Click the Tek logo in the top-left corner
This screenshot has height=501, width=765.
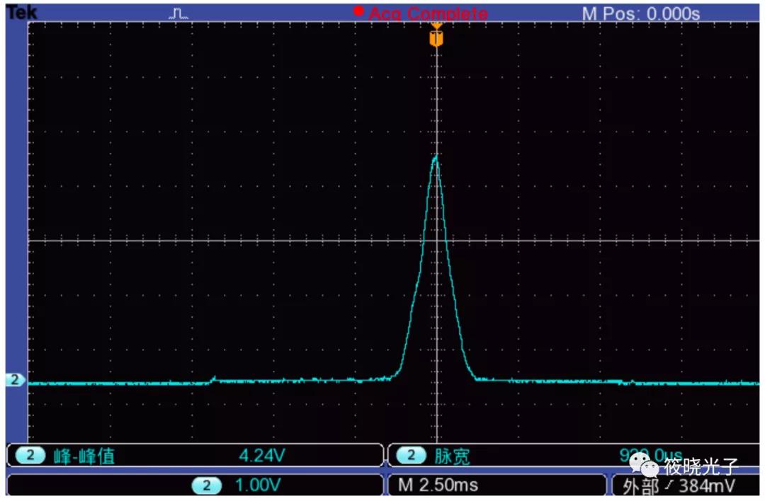click(21, 13)
